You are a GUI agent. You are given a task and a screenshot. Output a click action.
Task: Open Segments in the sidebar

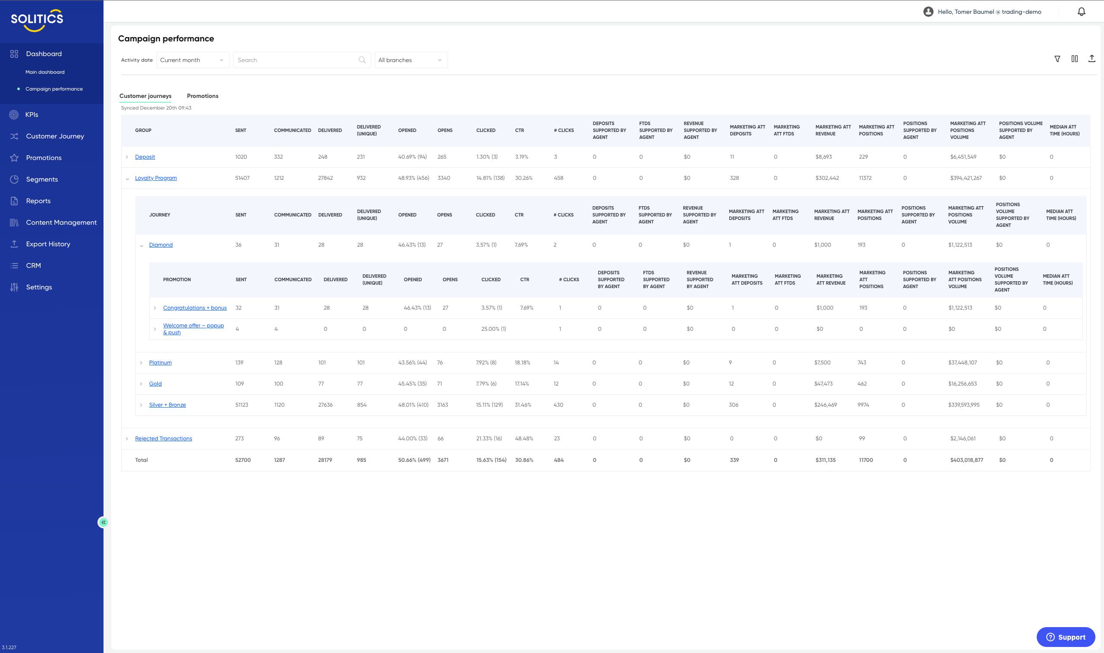(x=42, y=179)
